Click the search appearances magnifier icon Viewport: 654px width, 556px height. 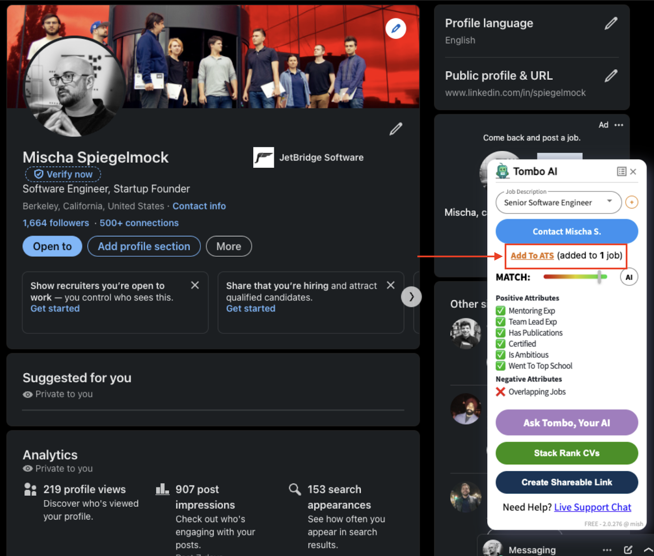pyautogui.click(x=295, y=489)
